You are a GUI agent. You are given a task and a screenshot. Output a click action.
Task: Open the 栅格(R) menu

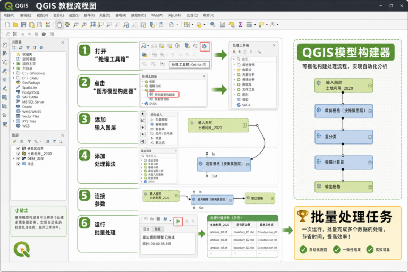tap(121, 15)
